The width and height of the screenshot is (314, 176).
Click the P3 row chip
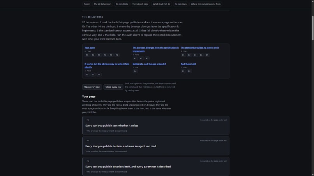pos(99,55)
